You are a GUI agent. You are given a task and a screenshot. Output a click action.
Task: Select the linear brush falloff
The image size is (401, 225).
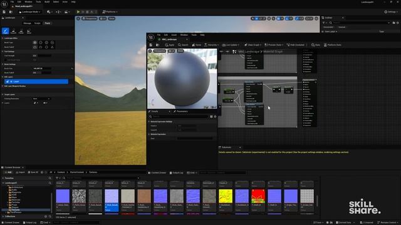point(41,47)
